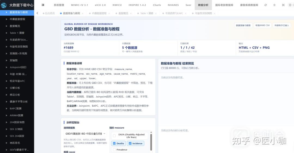Select the 数据分析 top menu

coord(203,5)
